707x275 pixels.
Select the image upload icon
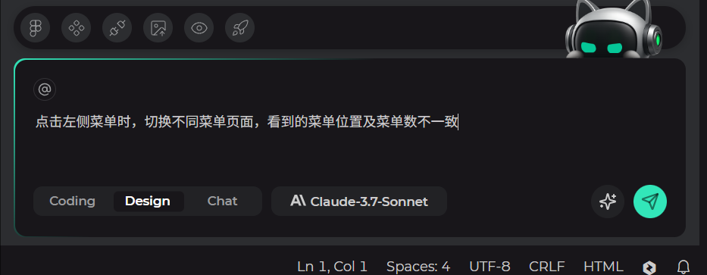pos(158,28)
